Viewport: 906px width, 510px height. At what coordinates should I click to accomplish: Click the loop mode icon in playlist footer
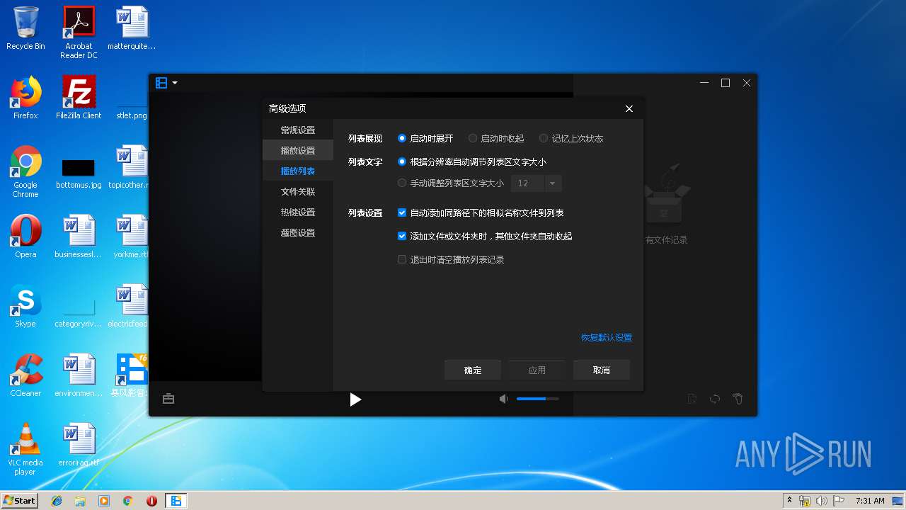pyautogui.click(x=715, y=399)
